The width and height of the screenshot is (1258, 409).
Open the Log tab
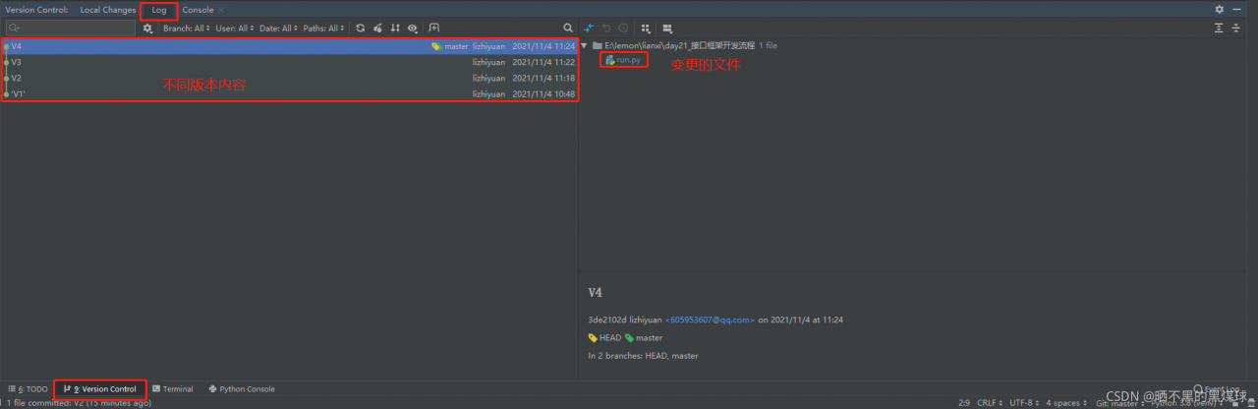159,10
